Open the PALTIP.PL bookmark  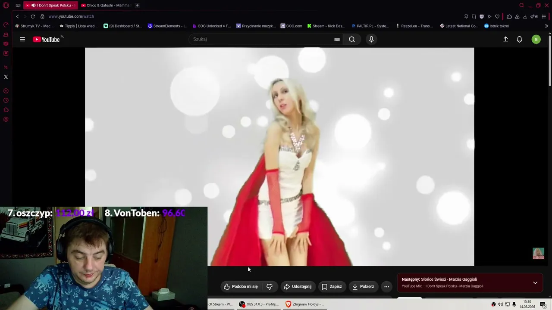pos(370,26)
